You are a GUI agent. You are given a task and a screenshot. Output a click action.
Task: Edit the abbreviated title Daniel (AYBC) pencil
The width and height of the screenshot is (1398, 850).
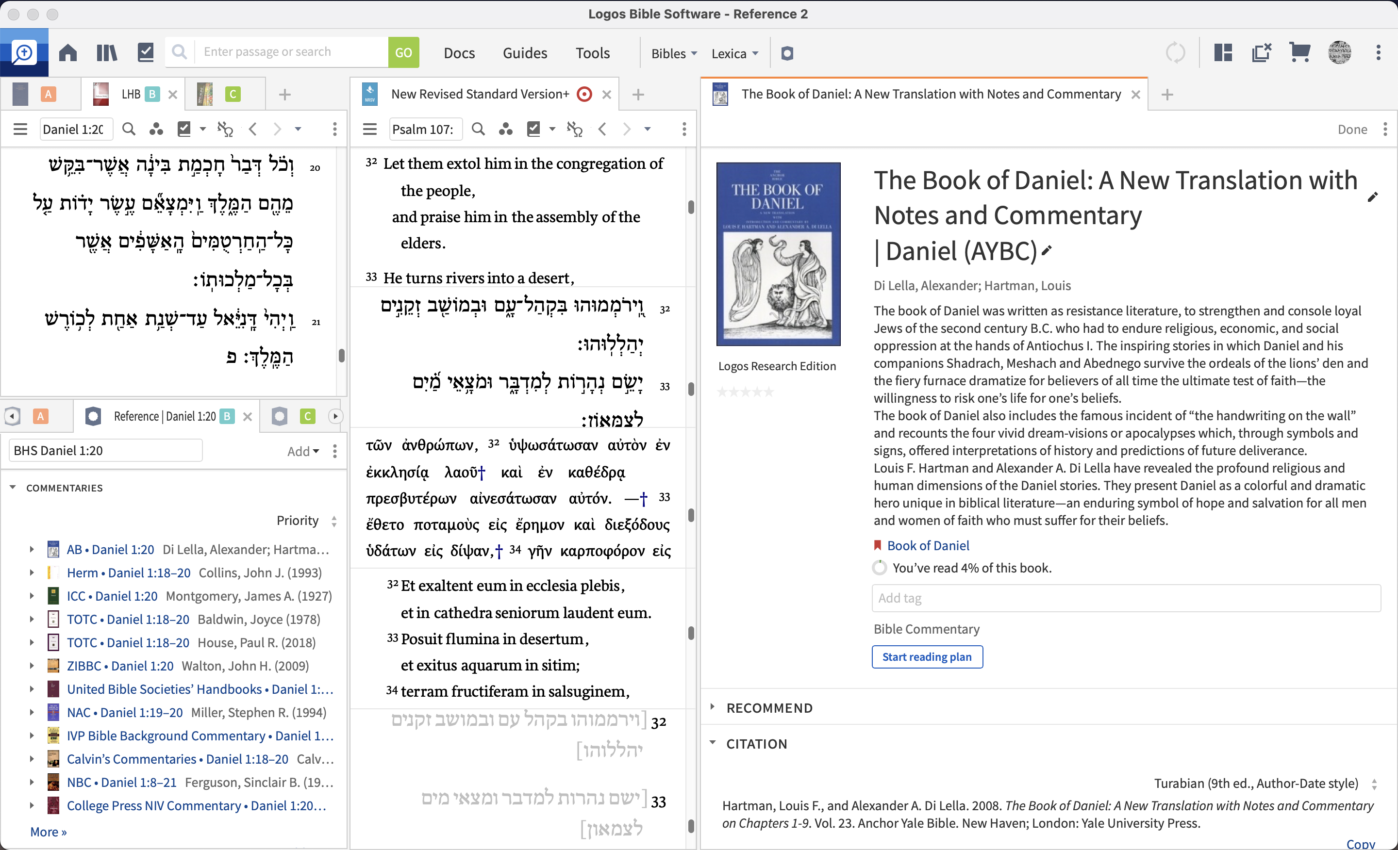1047,250
